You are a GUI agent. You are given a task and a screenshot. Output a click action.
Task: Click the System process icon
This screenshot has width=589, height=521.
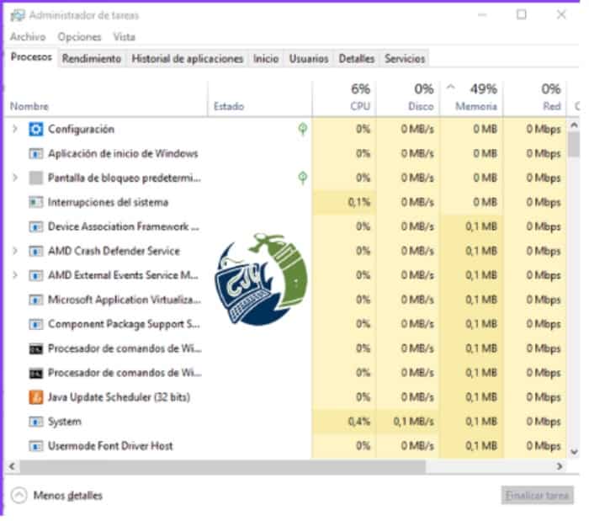36,422
